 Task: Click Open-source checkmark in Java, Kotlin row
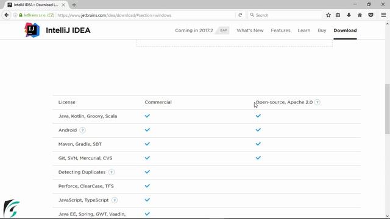tap(258, 116)
